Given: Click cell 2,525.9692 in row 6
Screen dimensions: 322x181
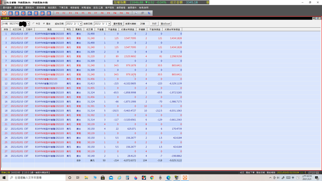Looking at the screenshot, I should (130, 56).
